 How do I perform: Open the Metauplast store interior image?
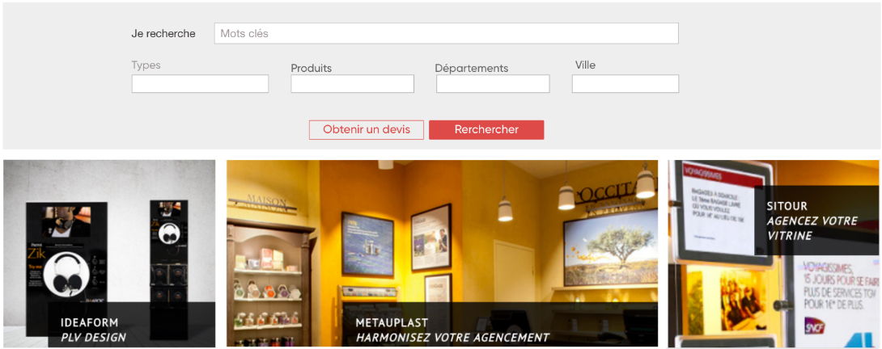(442, 254)
